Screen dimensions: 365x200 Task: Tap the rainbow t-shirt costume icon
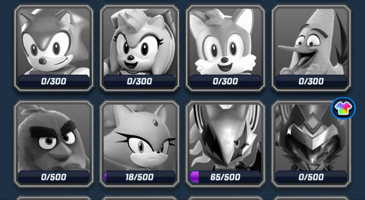[x=343, y=108]
